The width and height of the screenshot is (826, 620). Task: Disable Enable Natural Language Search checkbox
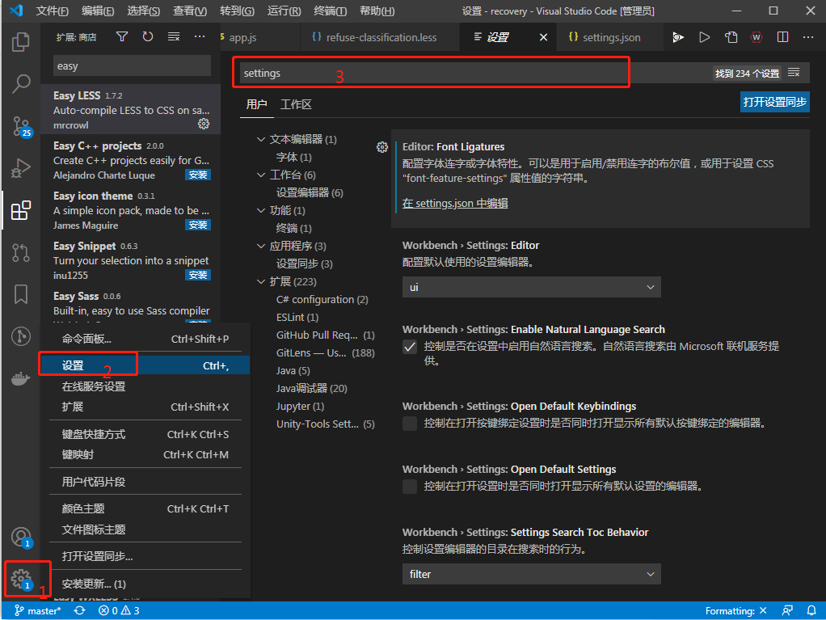click(x=410, y=347)
